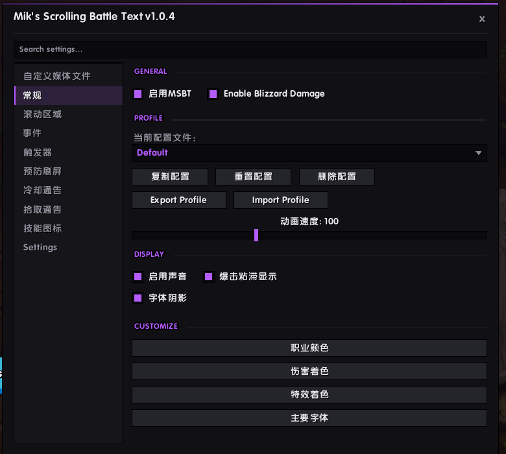Open the 预防刷屏 sidebar entry

coord(68,171)
